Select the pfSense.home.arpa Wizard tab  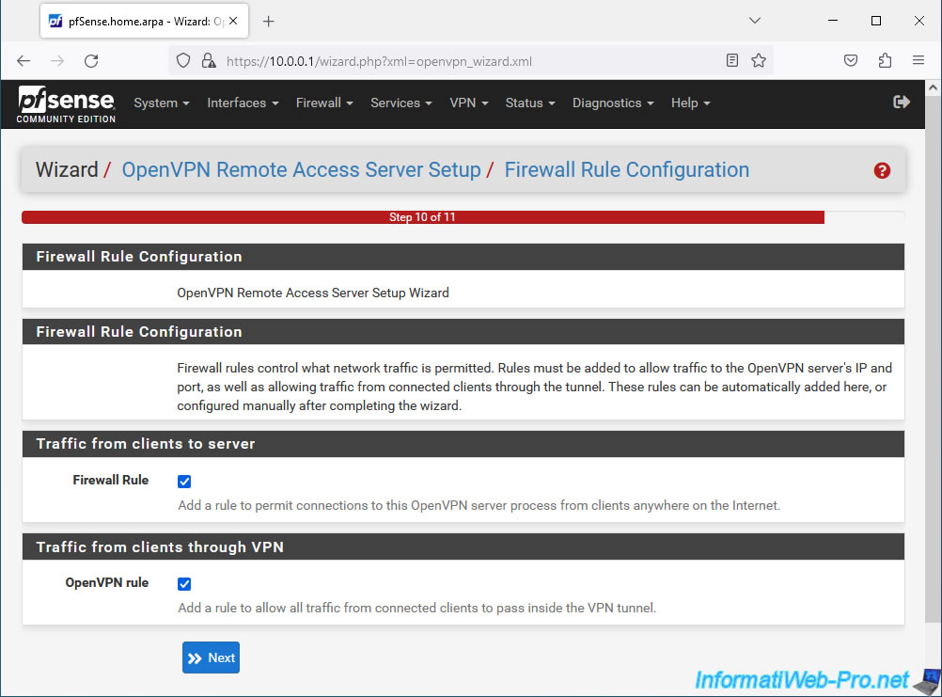144,21
